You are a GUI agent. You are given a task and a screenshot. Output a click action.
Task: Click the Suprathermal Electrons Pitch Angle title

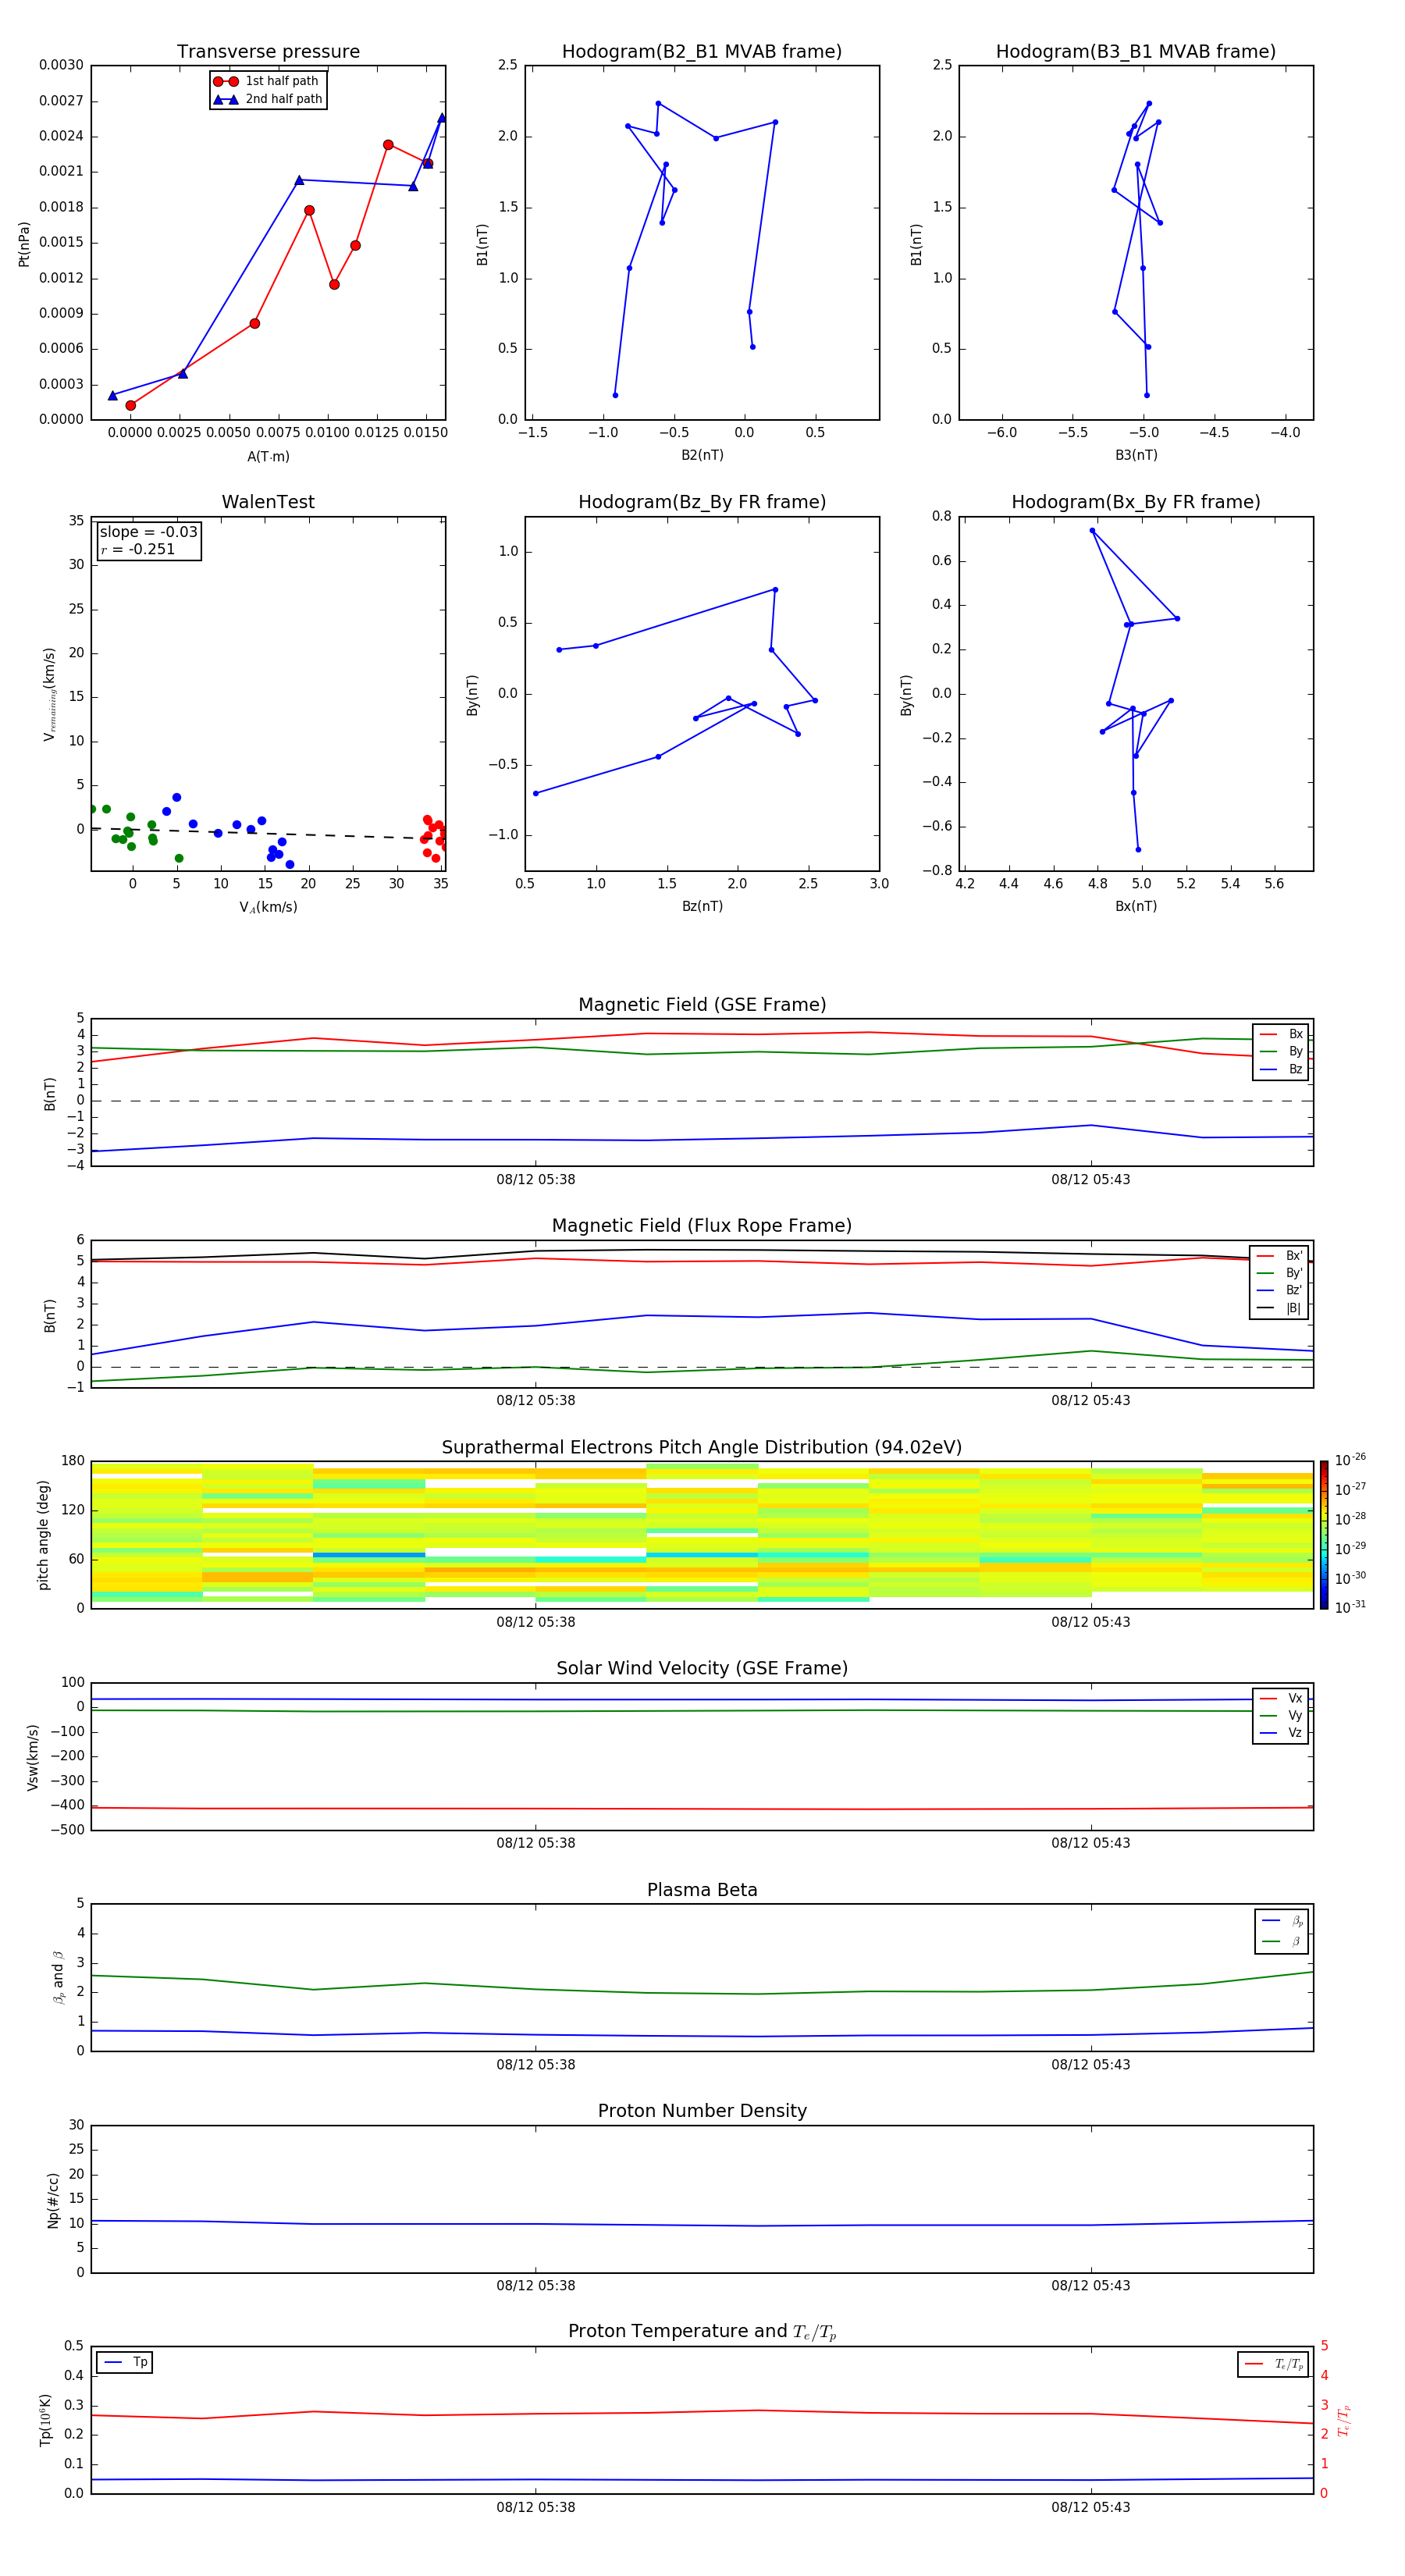[x=702, y=1447]
